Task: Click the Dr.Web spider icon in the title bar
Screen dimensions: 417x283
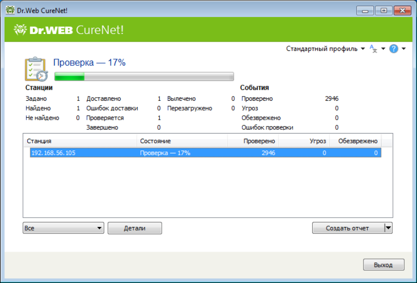Action: click(x=10, y=10)
